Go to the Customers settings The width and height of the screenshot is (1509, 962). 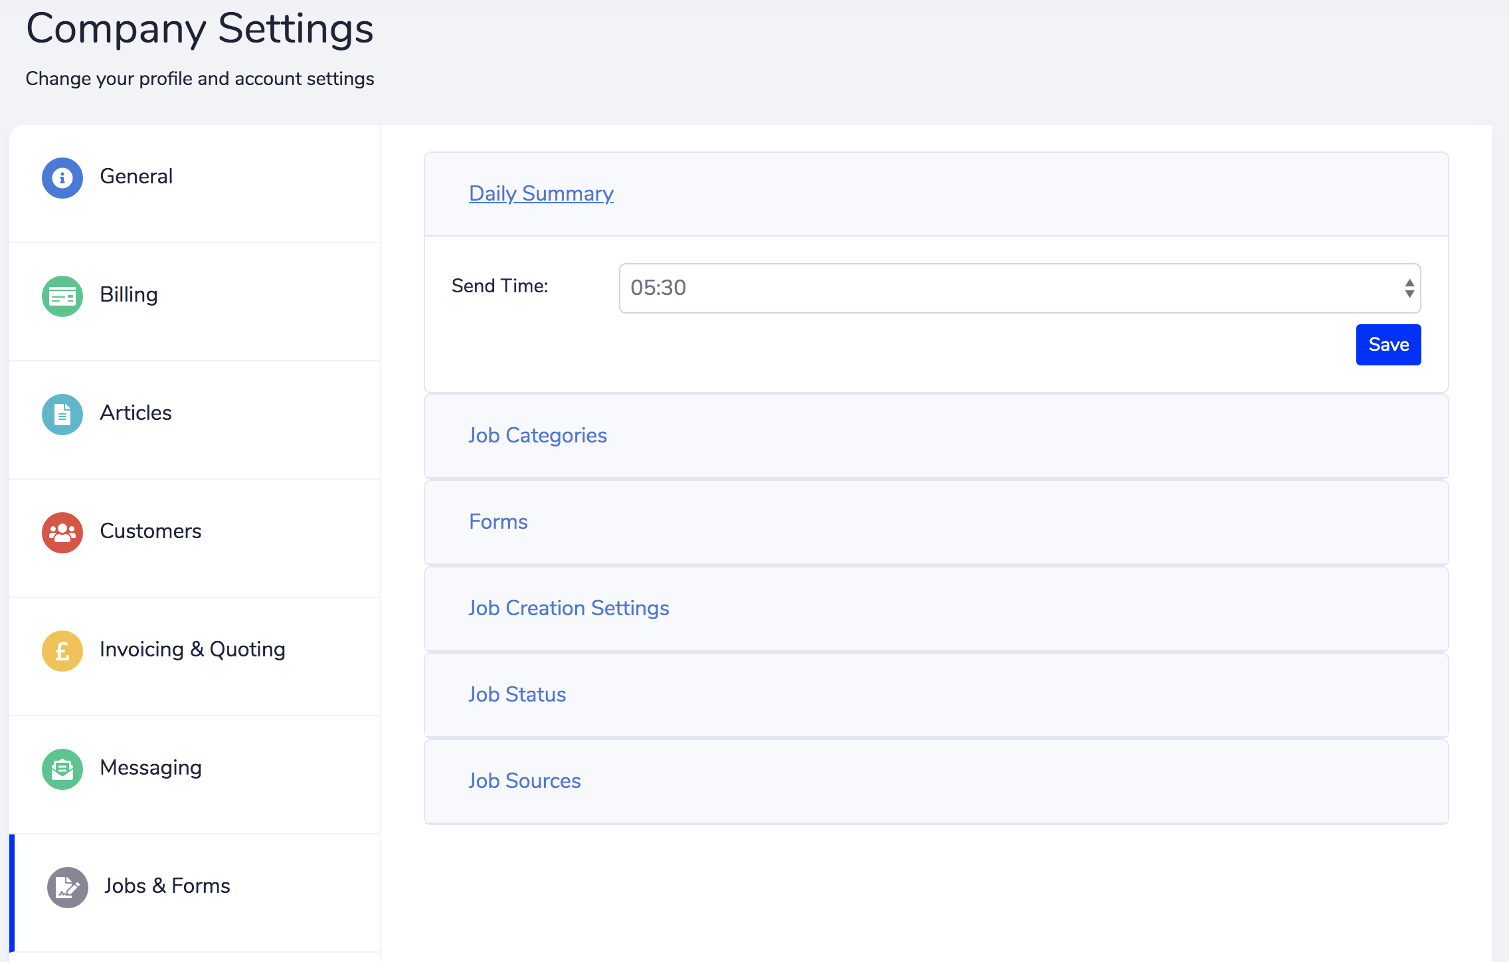point(195,538)
